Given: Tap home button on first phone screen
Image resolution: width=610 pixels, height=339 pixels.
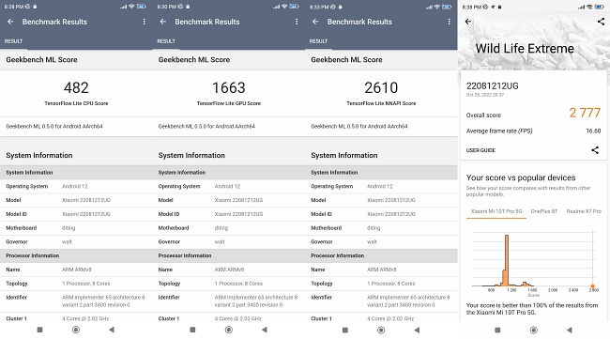Looking at the screenshot, I should (x=76, y=330).
